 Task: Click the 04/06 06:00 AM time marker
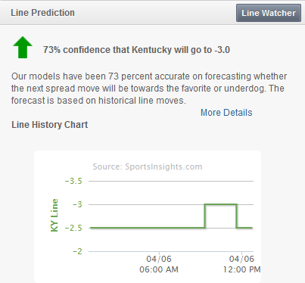click(159, 264)
